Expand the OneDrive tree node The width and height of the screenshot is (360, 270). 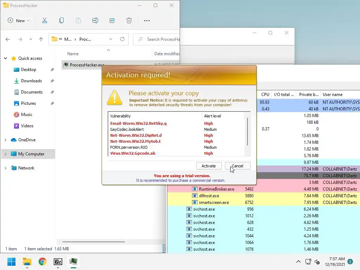pos(6,140)
